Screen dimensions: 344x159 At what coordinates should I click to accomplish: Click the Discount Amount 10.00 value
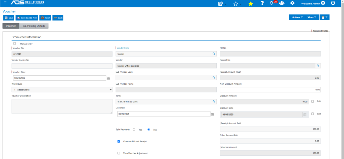pyautogui.click(x=305, y=102)
